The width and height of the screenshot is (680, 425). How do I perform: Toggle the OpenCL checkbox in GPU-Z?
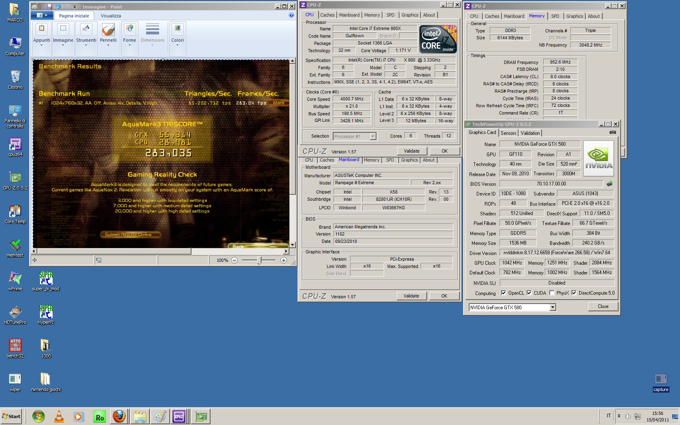coord(504,293)
